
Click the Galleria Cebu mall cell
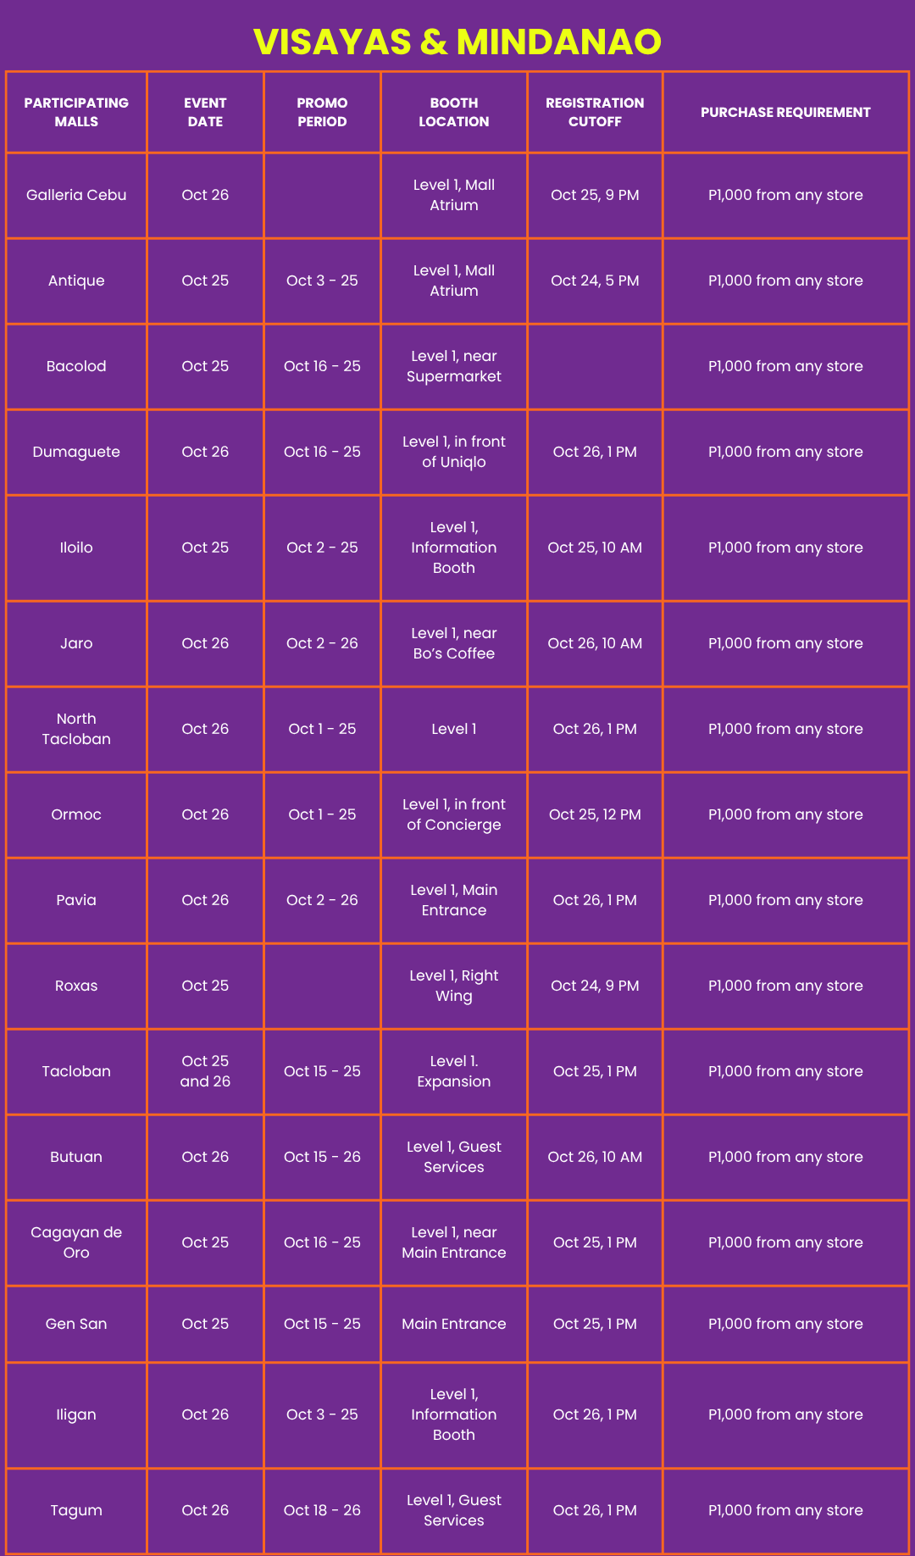[76, 195]
